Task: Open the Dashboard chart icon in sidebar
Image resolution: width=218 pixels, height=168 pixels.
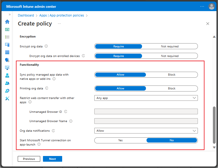Action: pos(7,29)
